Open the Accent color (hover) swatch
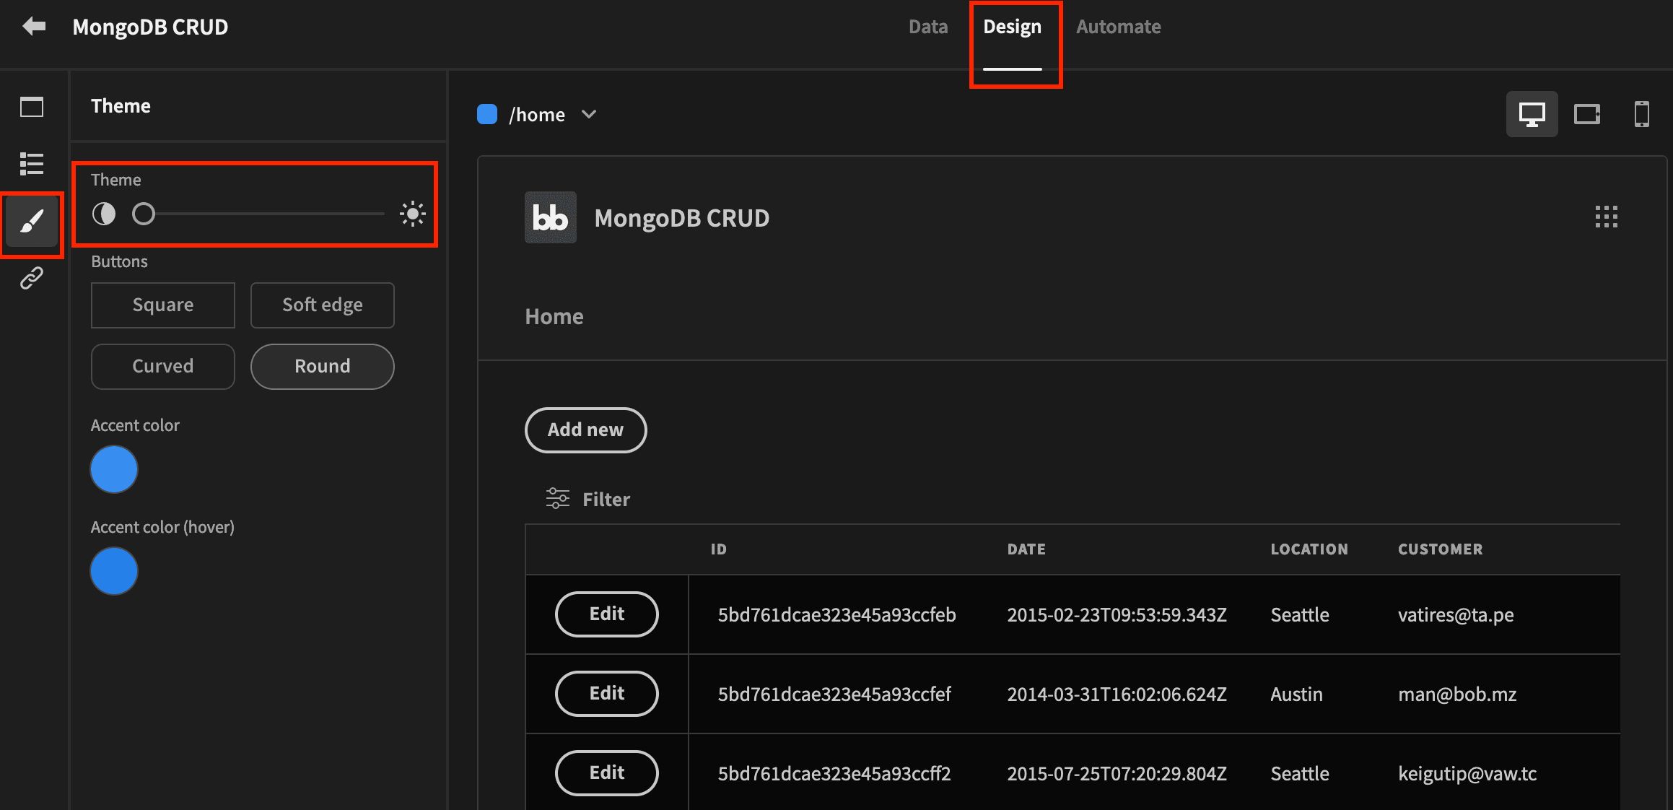The height and width of the screenshot is (810, 1673). click(114, 571)
